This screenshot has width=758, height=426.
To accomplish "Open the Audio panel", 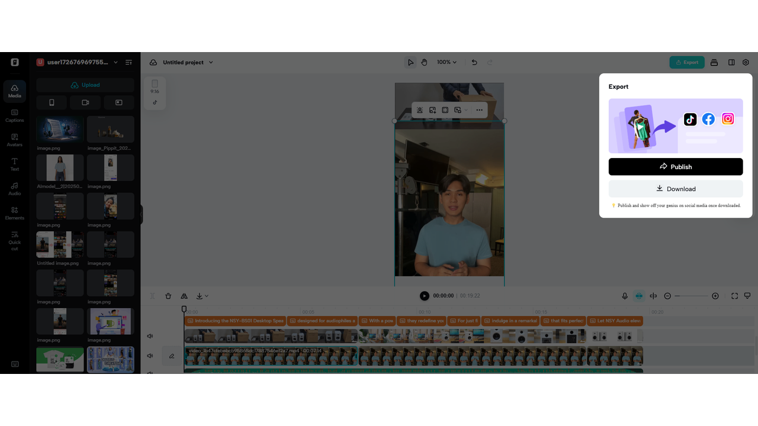I will pos(14,188).
